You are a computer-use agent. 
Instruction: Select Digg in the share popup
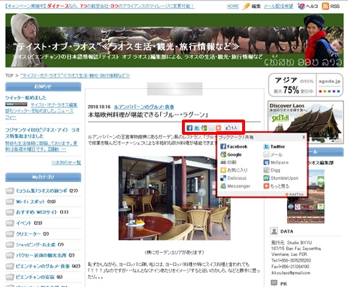pos(272,170)
